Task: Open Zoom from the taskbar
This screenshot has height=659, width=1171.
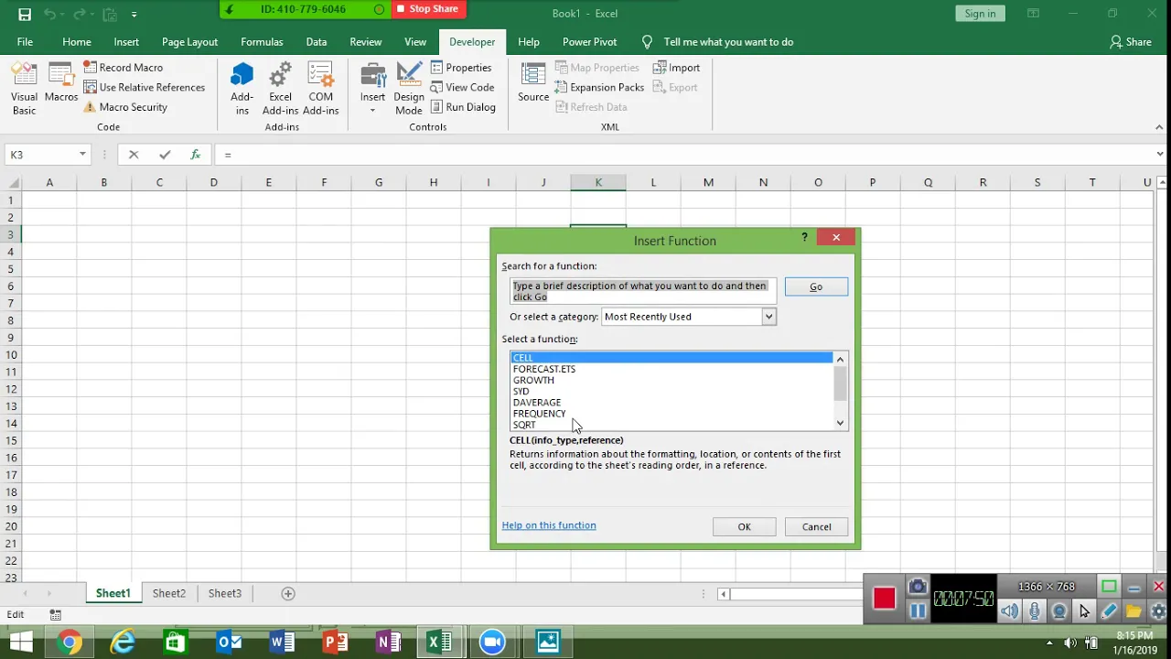Action: click(x=492, y=643)
